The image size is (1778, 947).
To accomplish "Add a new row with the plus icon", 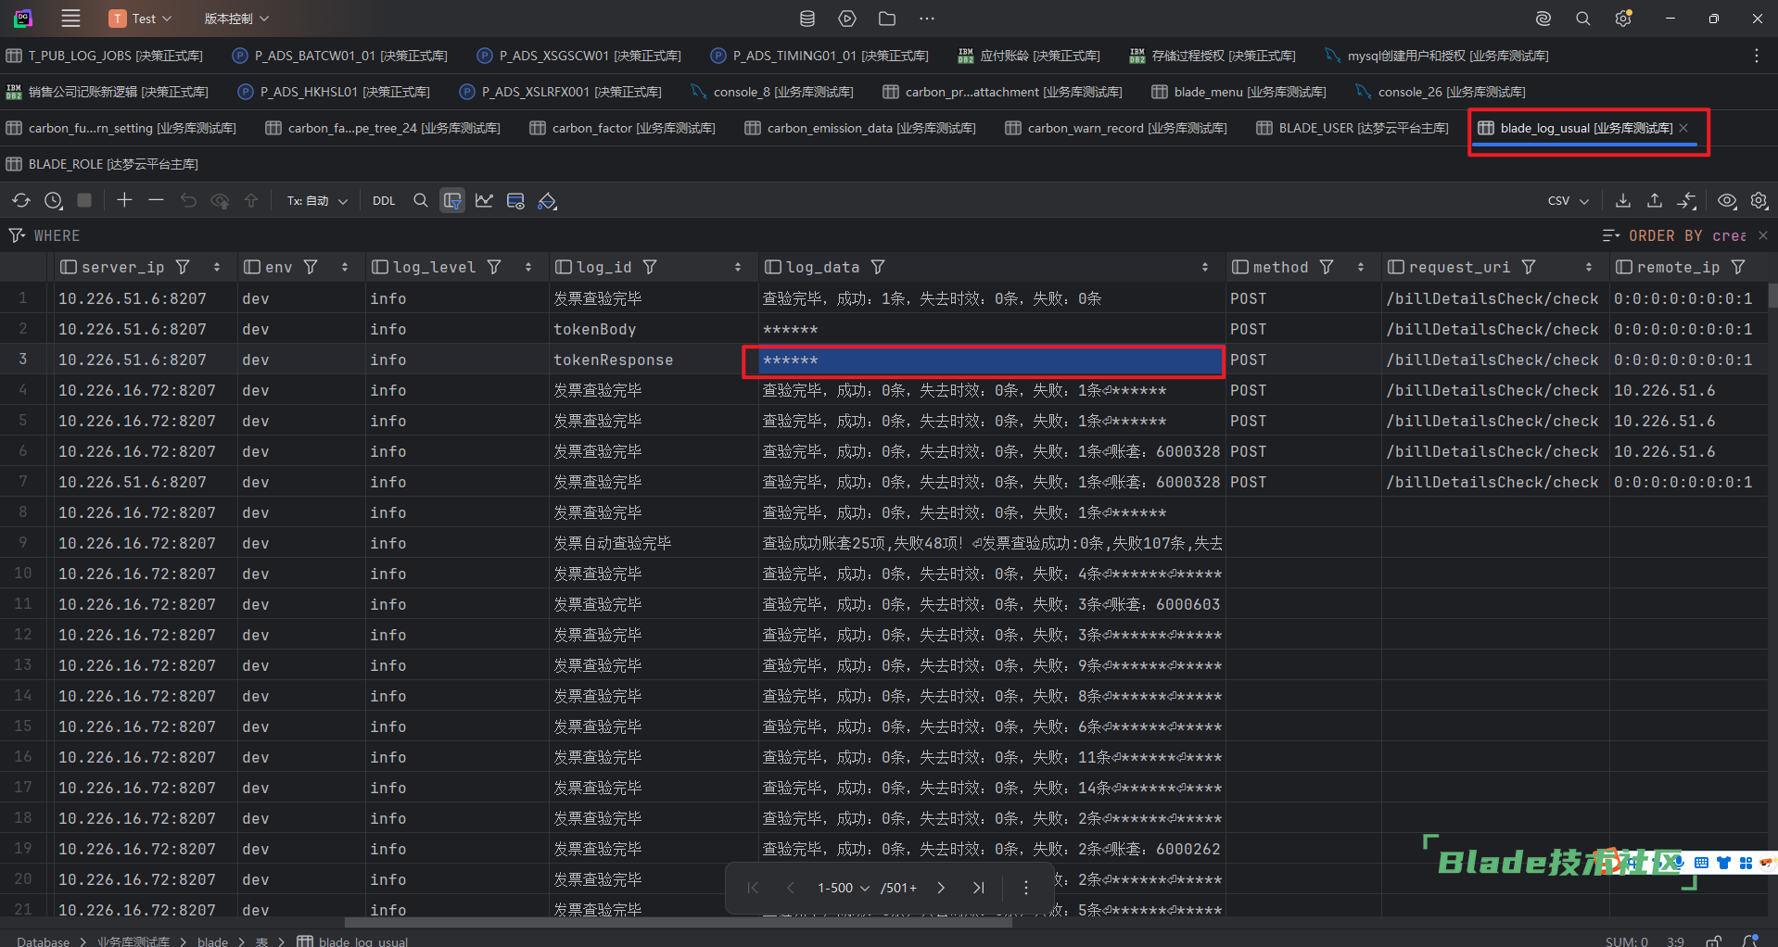I will coord(124,200).
